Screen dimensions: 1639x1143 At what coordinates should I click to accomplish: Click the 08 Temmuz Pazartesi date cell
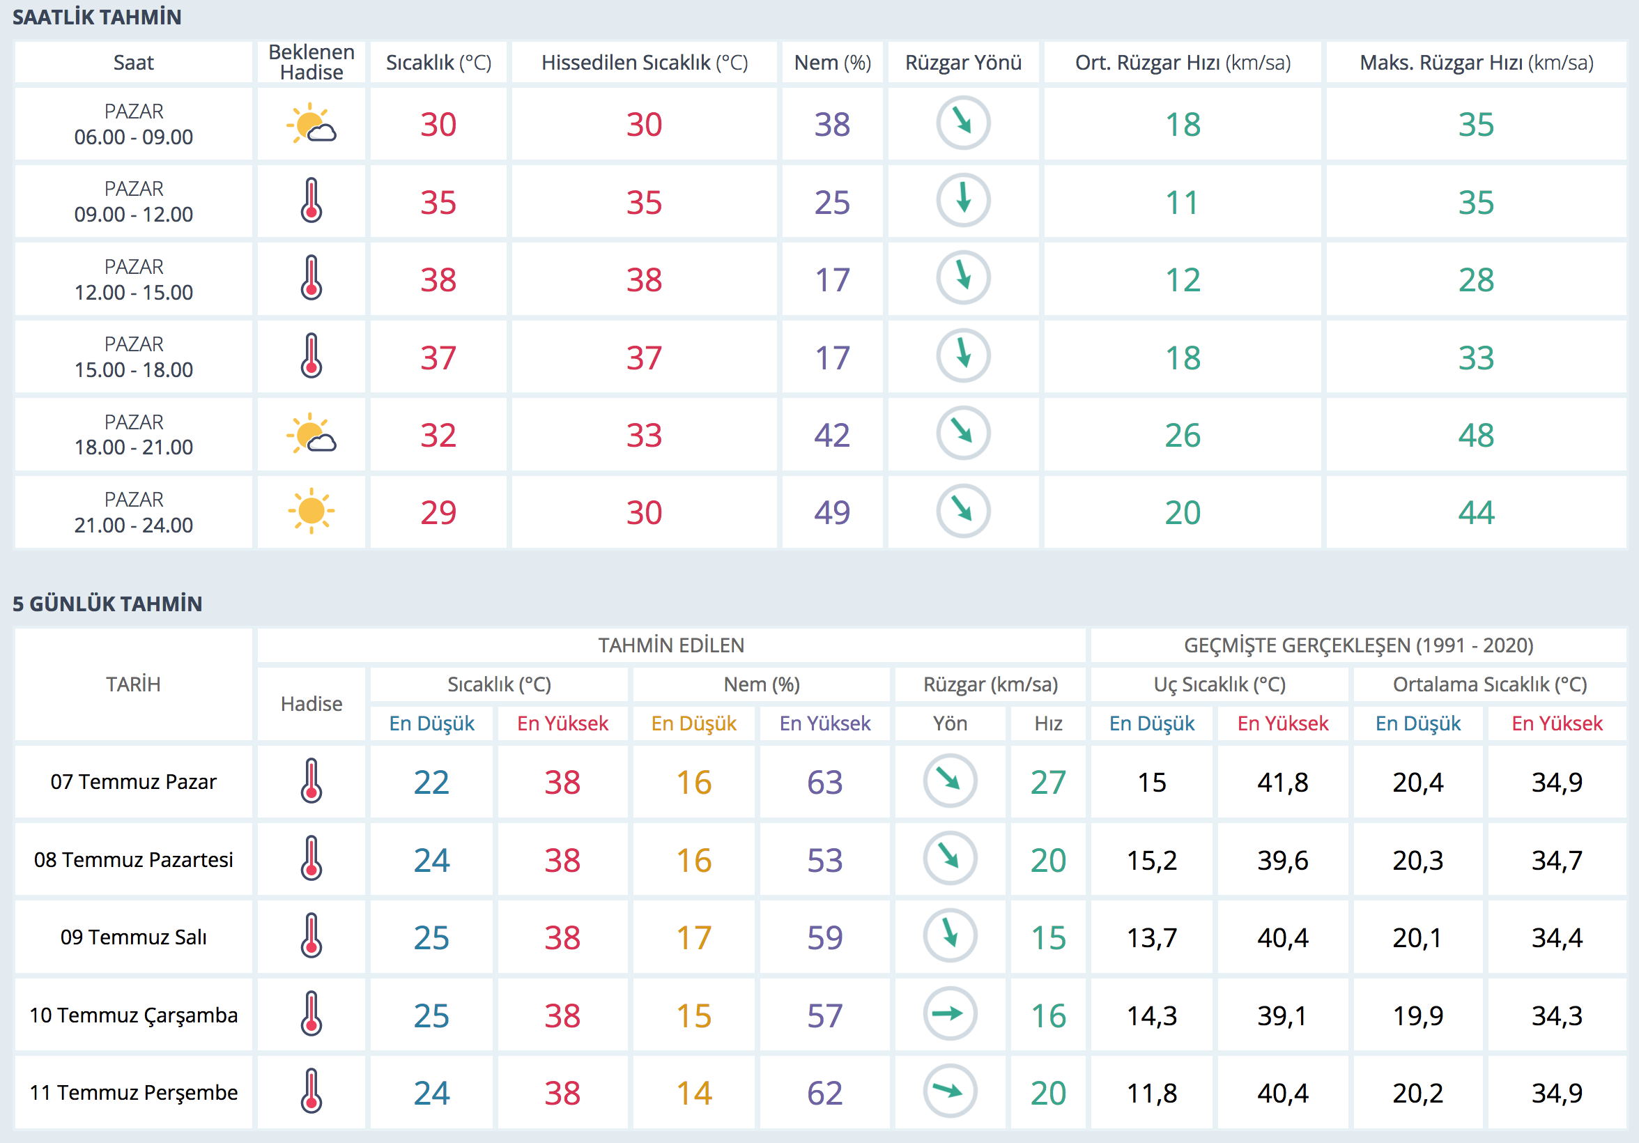tap(134, 859)
